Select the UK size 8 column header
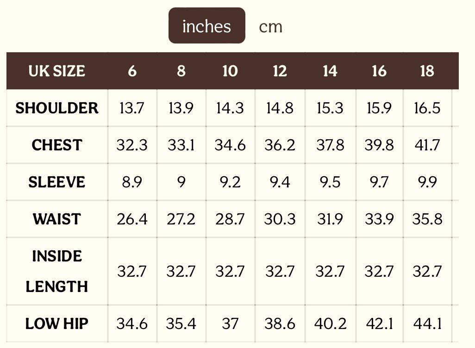The width and height of the screenshot is (475, 348). pyautogui.click(x=181, y=71)
